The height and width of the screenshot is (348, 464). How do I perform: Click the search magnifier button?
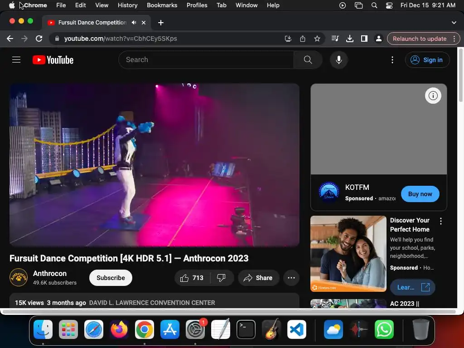308,60
